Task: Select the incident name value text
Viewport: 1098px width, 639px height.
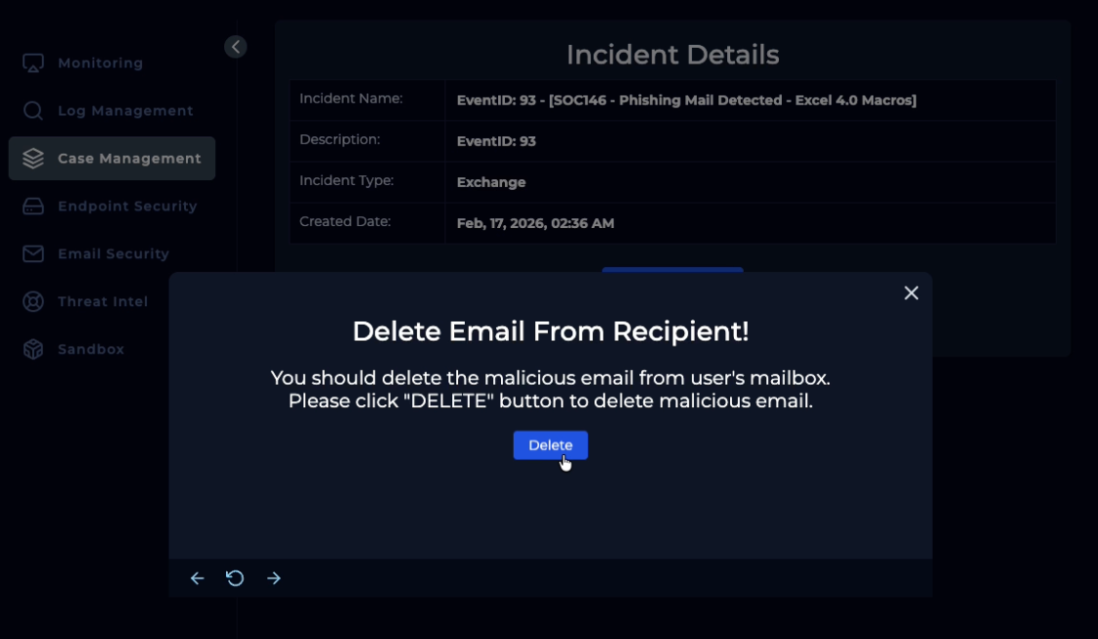Action: tap(686, 100)
